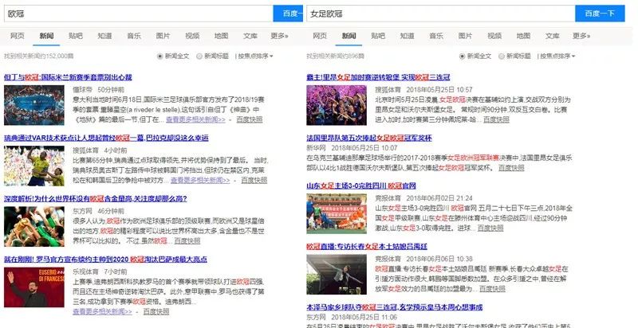
Task: Open the 网页 tab on the 欧冠 results page
Action: pos(17,36)
